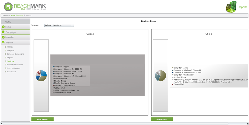Open the Campaign menu item
This screenshot has height=125, width=249.
16,32
